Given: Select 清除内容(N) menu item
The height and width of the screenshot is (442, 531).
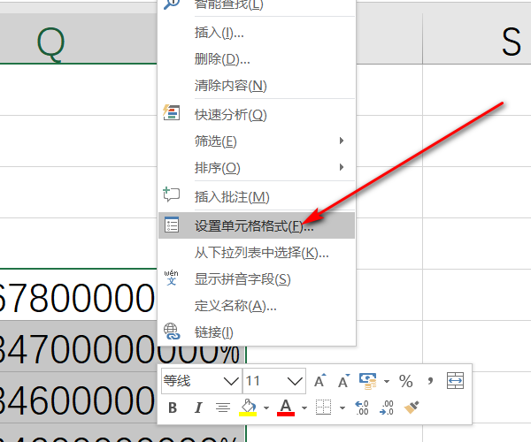Looking at the screenshot, I should click(x=257, y=86).
